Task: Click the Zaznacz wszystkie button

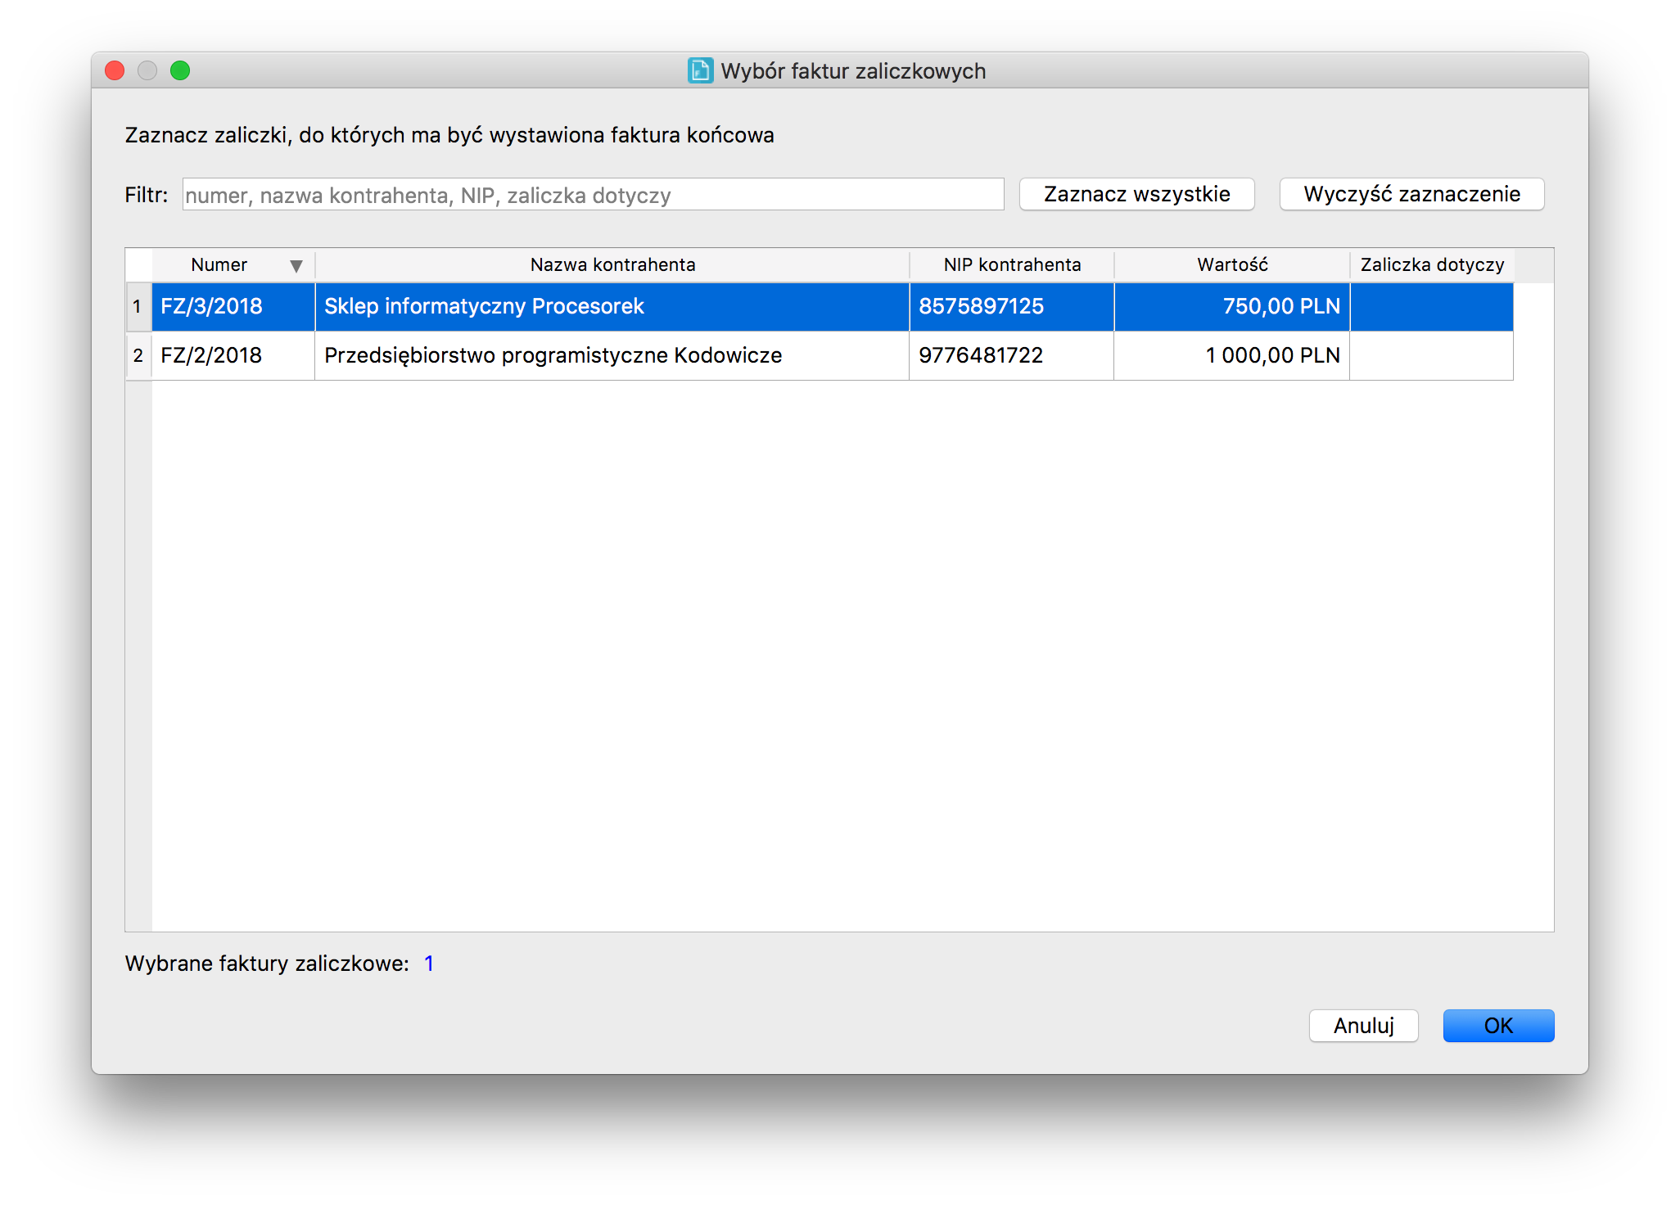Action: (1136, 194)
